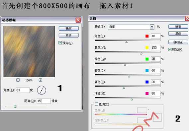Screen dimensions: 189x131
Task: Click the Yellow slider handle
Action: (x=142, y=53)
